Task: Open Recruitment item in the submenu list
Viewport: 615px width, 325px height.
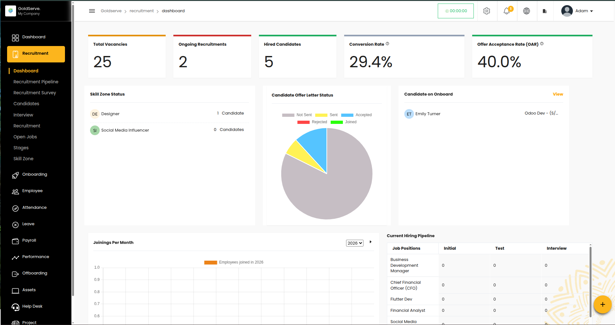Action: click(27, 126)
